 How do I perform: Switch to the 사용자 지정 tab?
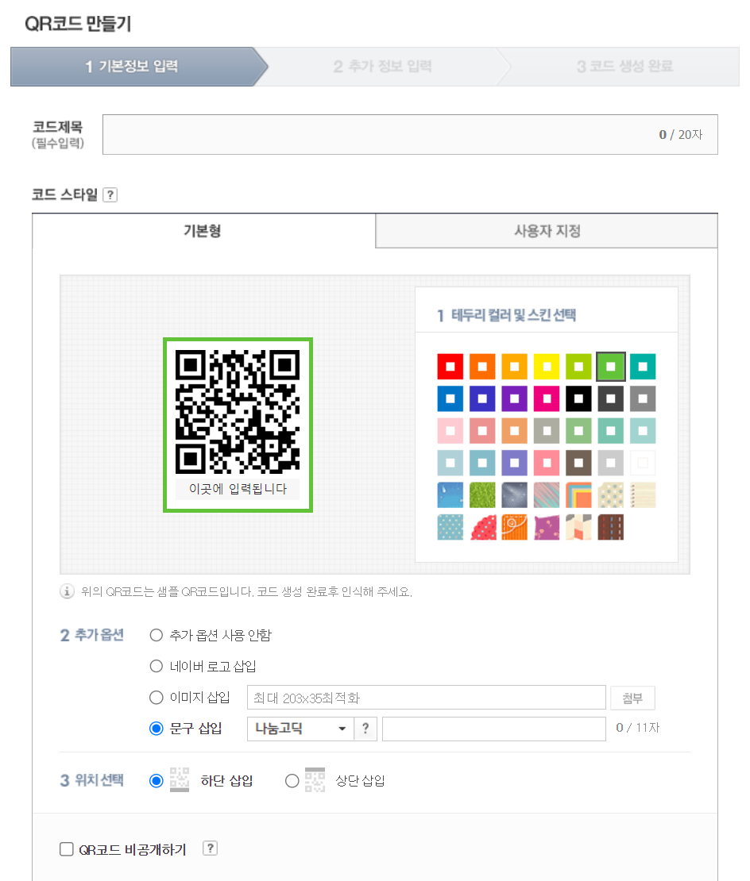(x=547, y=231)
